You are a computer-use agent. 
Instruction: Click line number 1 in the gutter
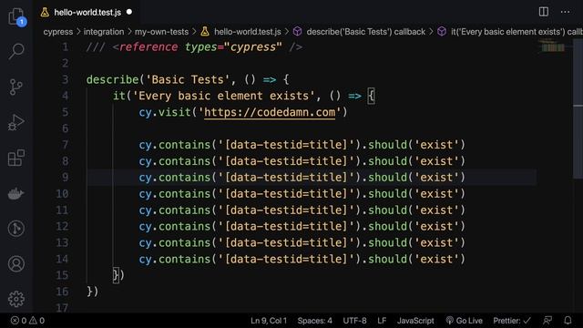pyautogui.click(x=65, y=47)
